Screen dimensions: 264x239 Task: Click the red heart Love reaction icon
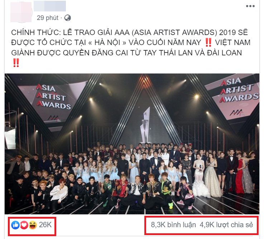(x=24, y=225)
